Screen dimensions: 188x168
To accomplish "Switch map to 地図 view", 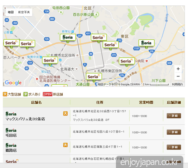I will tap(11, 12).
